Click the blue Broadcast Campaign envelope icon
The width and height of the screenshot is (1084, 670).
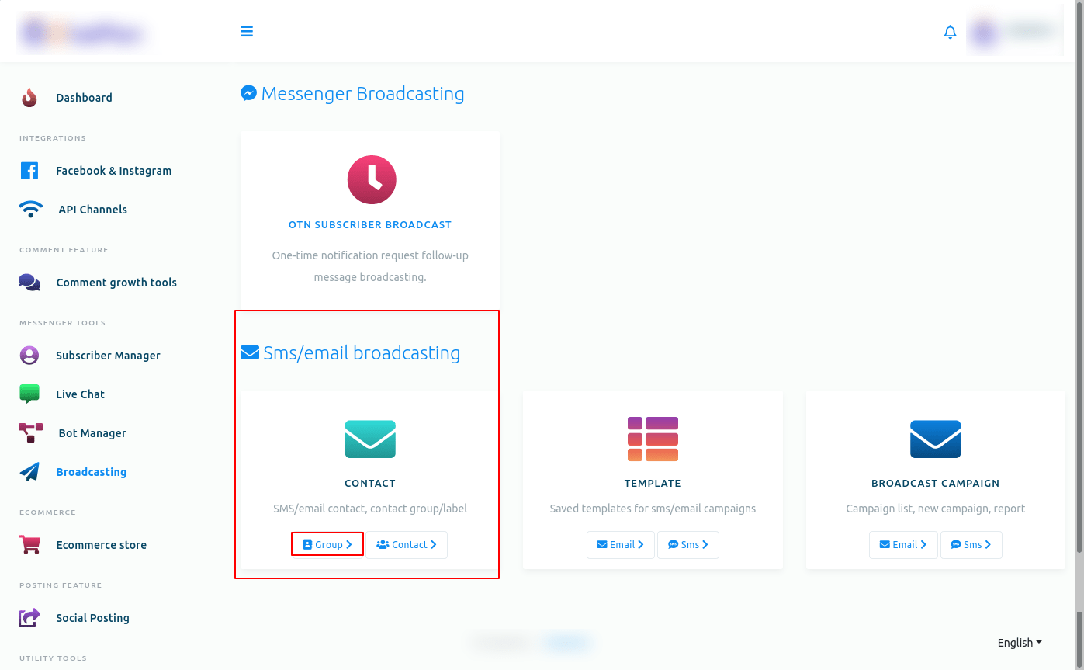(x=935, y=439)
